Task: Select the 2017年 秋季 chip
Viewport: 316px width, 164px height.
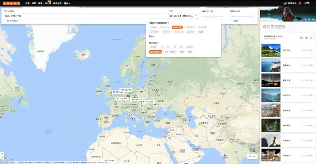Action: coord(165,27)
